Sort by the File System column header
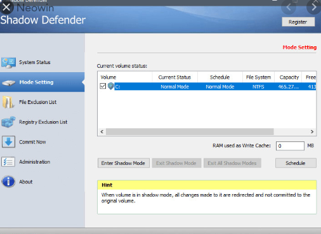The image size is (321, 234). tap(258, 77)
